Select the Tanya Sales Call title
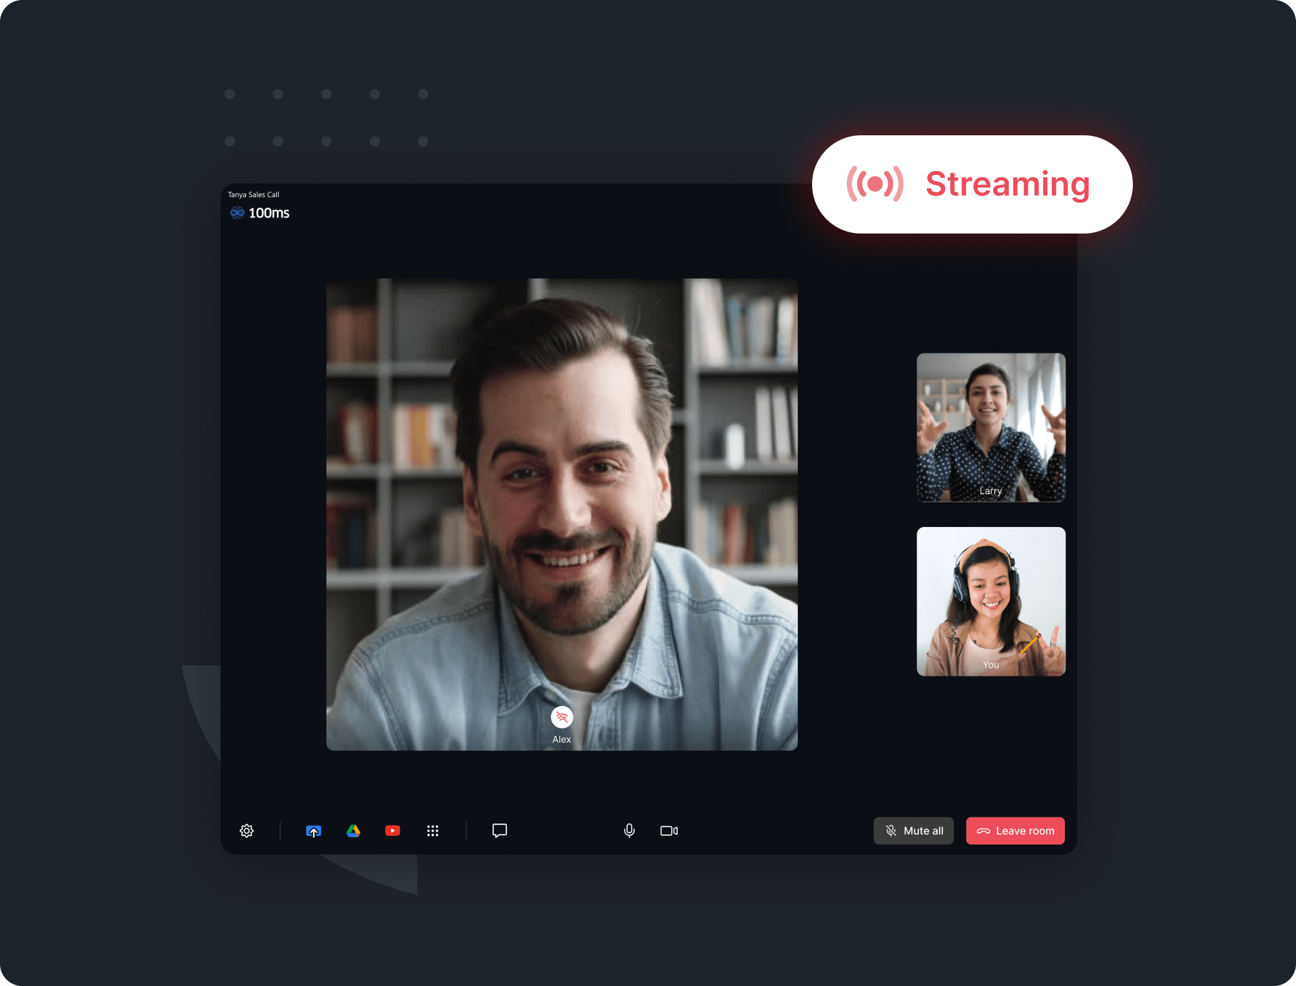1296x986 pixels. [x=253, y=195]
